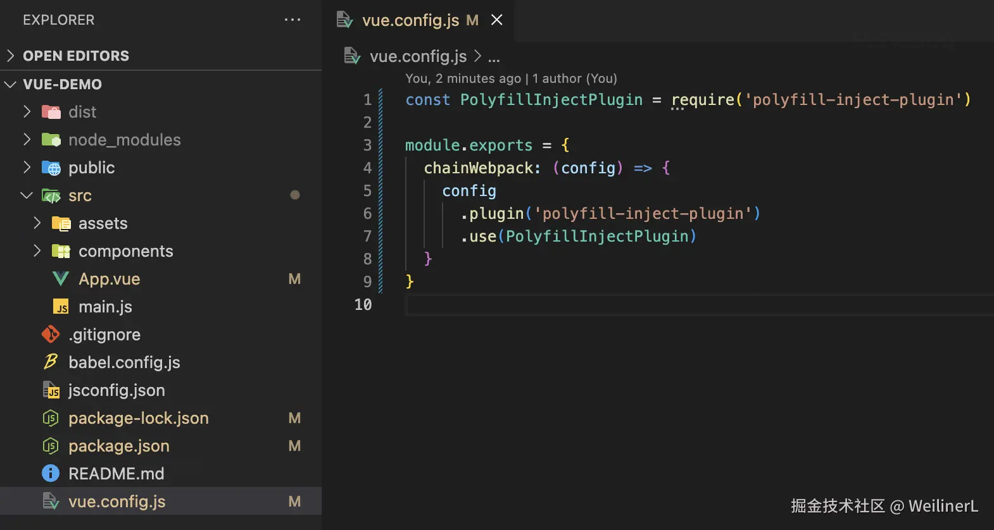Screen dimensions: 994x530
Task: Open the Explorer more actions ellipsis
Action: [x=293, y=20]
